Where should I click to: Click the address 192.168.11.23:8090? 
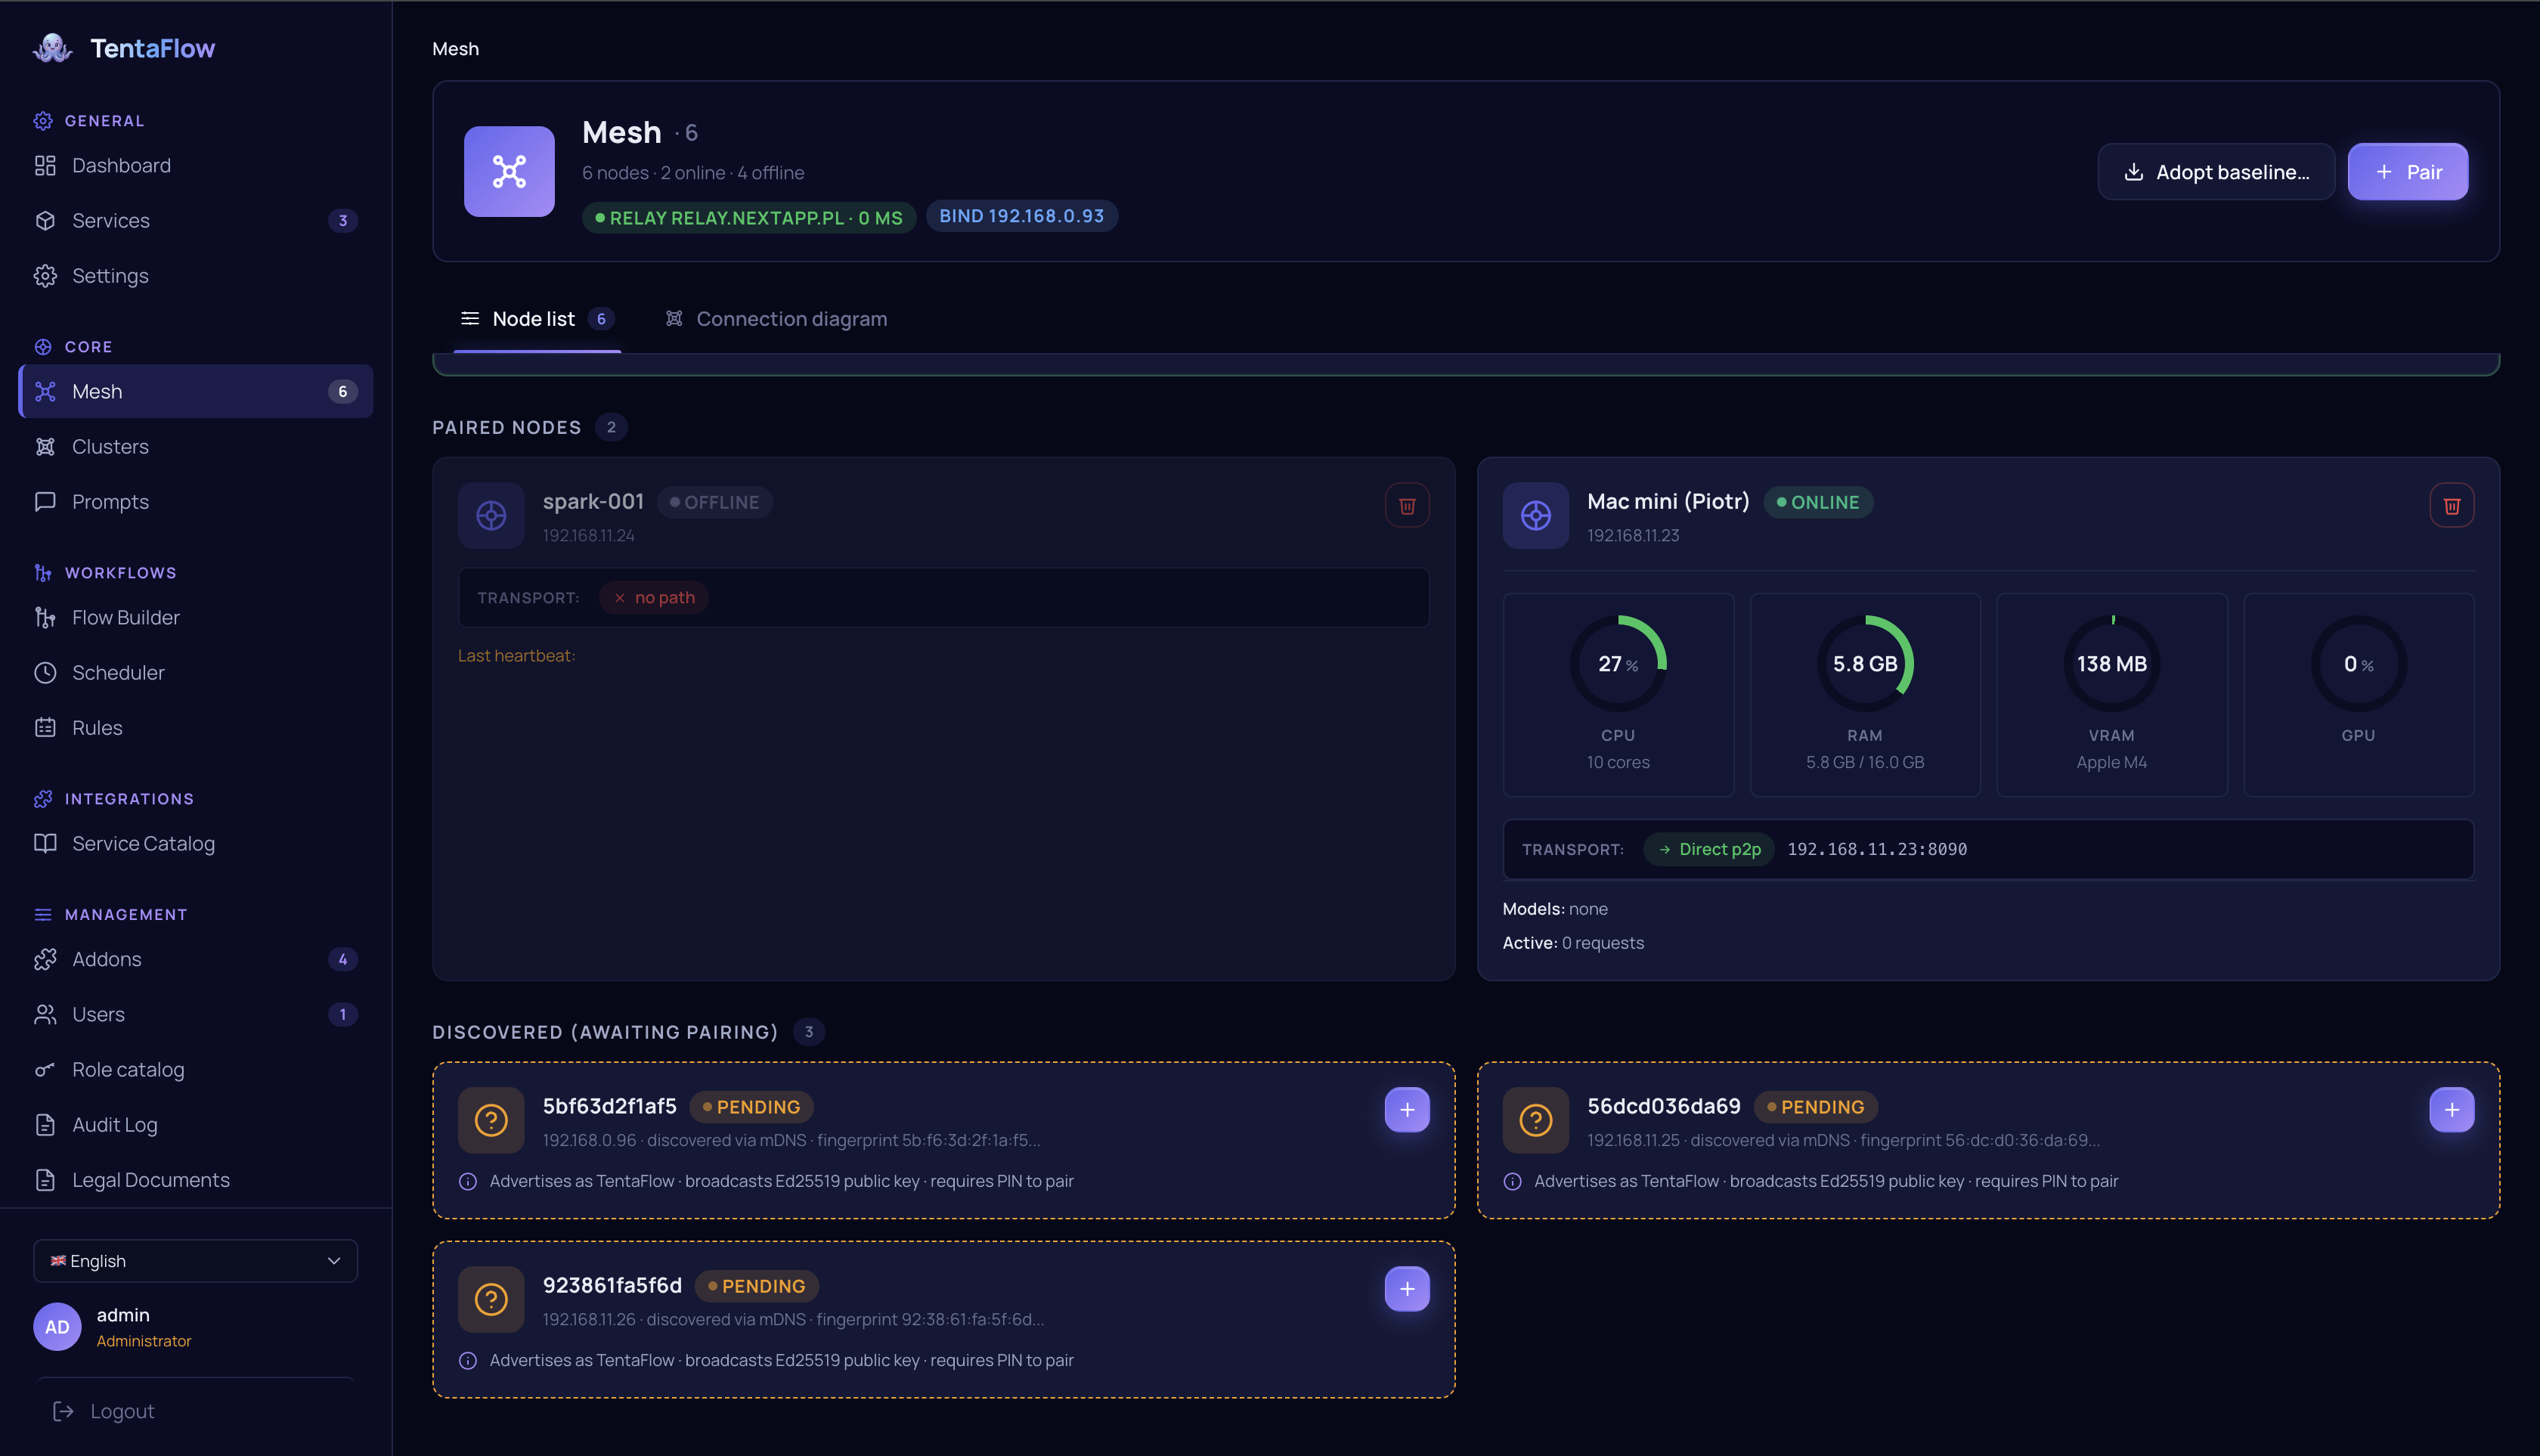click(1877, 849)
